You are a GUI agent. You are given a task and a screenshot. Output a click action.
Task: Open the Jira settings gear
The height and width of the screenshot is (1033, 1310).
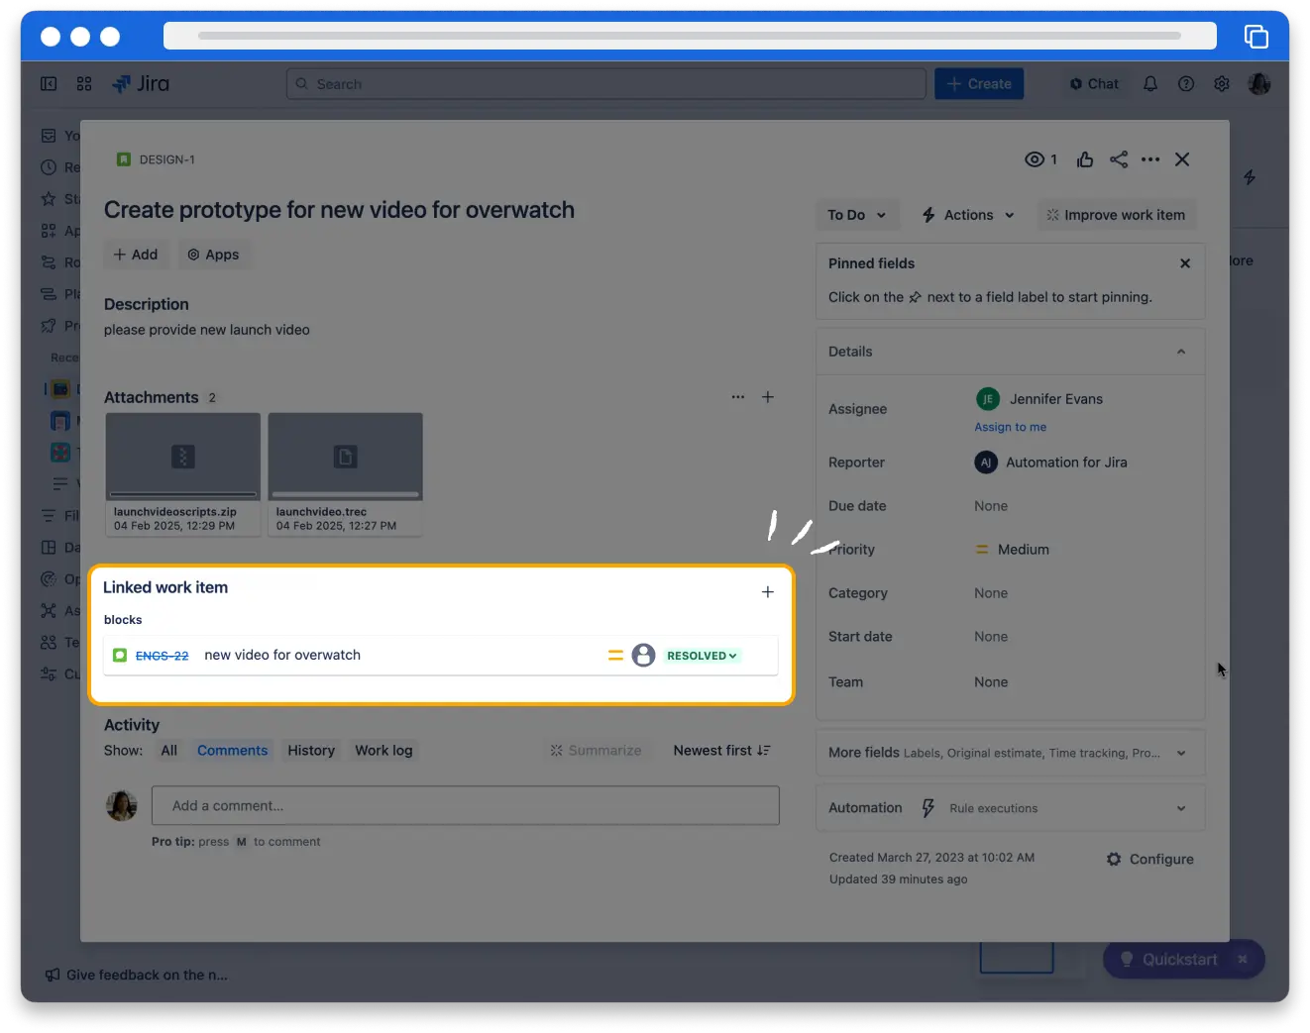(x=1222, y=84)
